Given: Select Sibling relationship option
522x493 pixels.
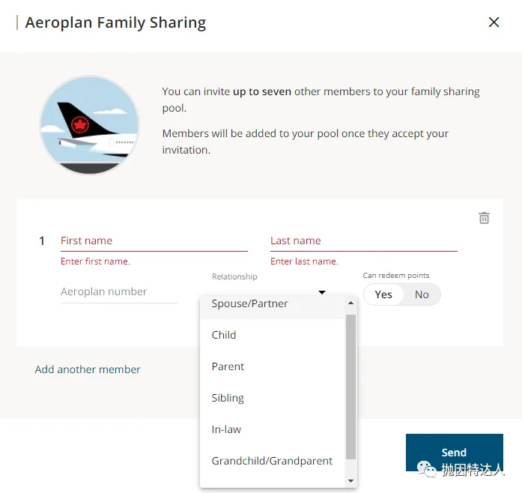Looking at the screenshot, I should 228,398.
